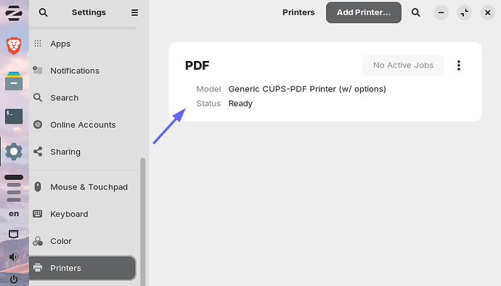Open Notifications settings panel
The image size is (501, 286).
pos(83,70)
